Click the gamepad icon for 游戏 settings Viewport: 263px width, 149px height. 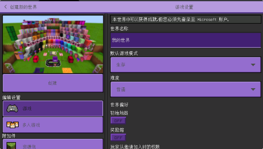pyautogui.click(x=12, y=109)
